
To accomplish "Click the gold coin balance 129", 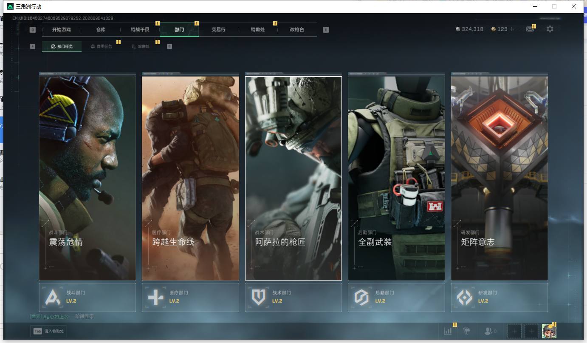I will (500, 29).
